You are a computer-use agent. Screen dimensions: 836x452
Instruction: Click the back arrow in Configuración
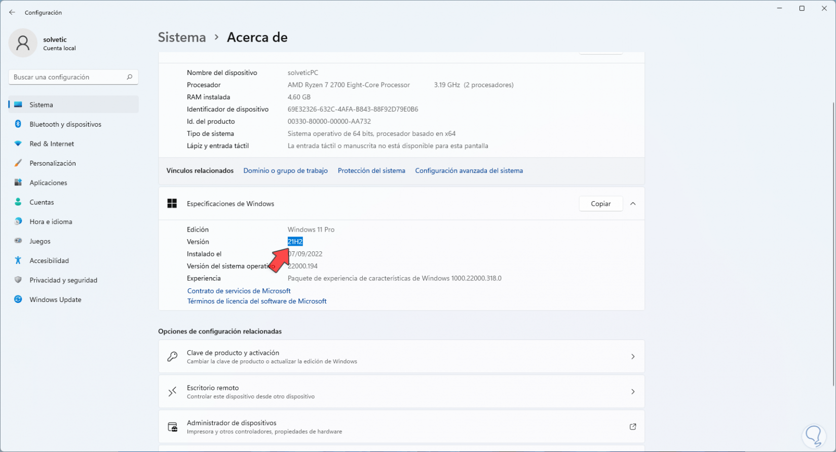(x=12, y=13)
